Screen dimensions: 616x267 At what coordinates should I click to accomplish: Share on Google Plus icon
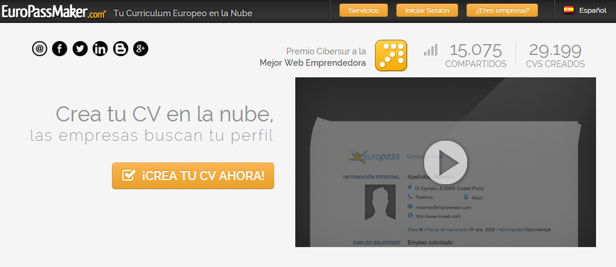(140, 48)
